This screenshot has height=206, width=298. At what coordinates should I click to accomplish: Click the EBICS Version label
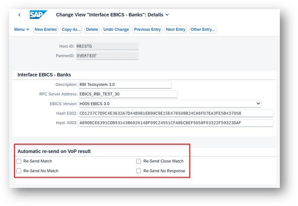coord(64,104)
